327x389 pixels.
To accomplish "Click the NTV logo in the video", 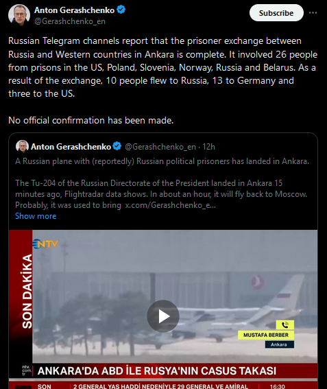I will tap(45, 244).
